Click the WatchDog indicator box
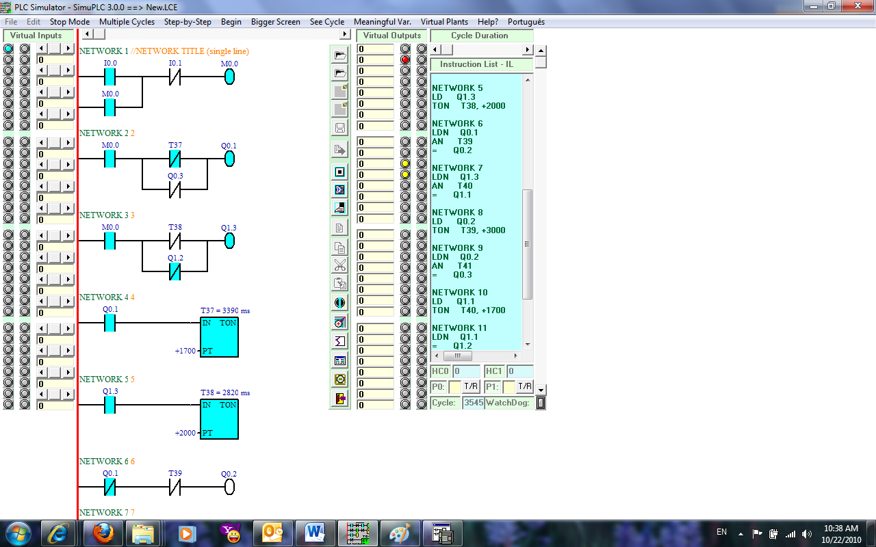Image resolution: width=876 pixels, height=547 pixels. click(540, 403)
